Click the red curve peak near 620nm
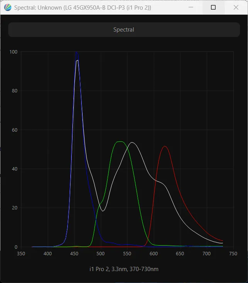The width and height of the screenshot is (248, 283). point(165,146)
